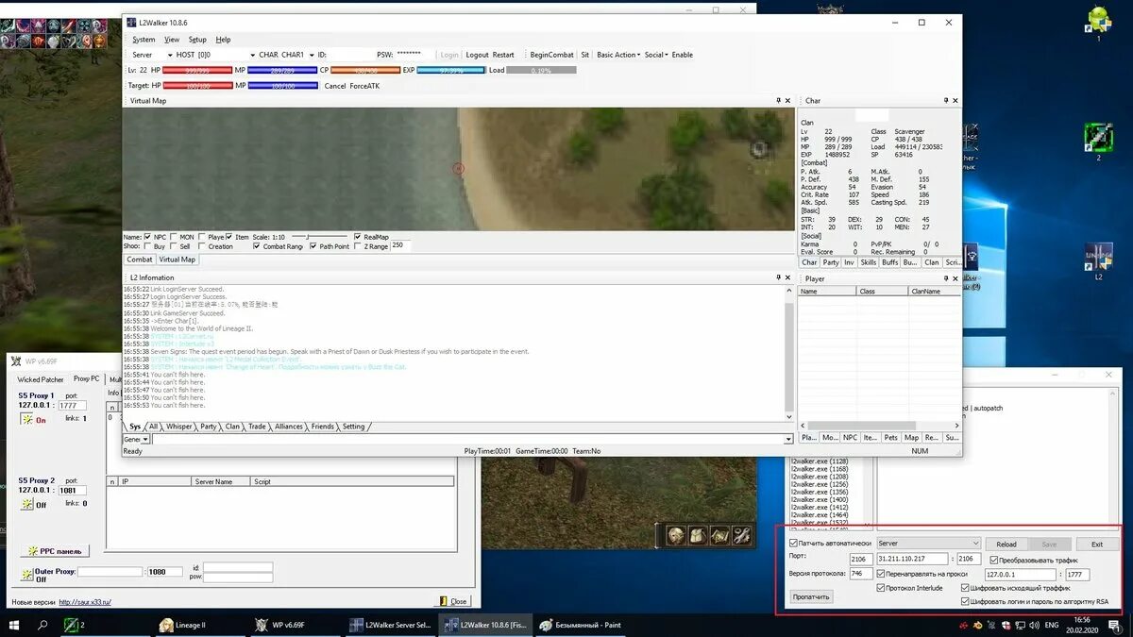The image size is (1133, 637).
Task: Toggle Патчить автоматически checkbox
Action: click(794, 544)
